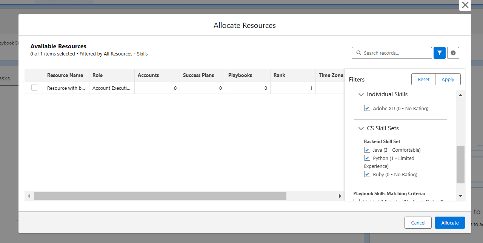Uncheck Java (3 - Comfortable) skill
Image resolution: width=483 pixels, height=243 pixels.
click(367, 150)
